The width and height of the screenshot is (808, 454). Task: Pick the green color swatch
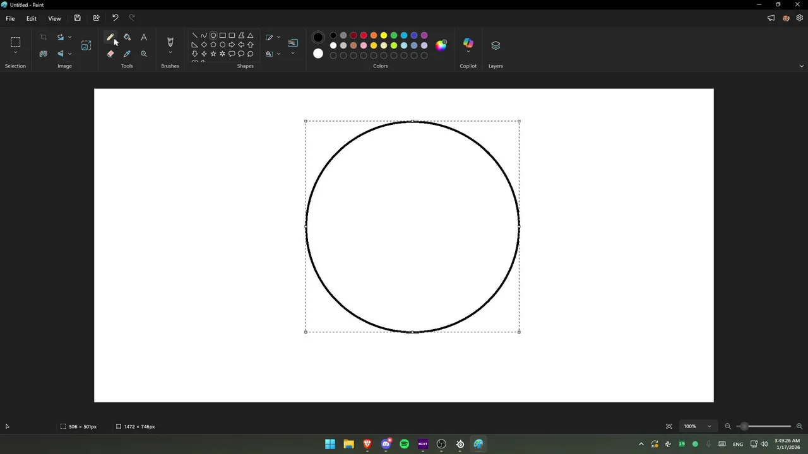click(394, 35)
